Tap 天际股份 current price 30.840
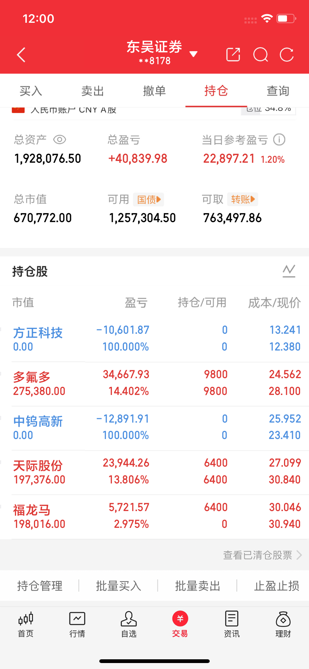Image resolution: width=309 pixels, height=669 pixels. click(285, 479)
